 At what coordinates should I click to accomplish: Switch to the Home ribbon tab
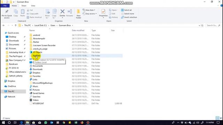click(14, 6)
